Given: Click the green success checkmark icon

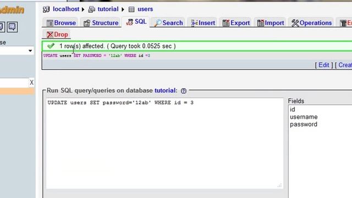Looking at the screenshot, I should tap(51, 46).
